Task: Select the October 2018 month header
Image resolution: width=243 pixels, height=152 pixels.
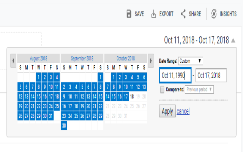Action: coord(126,59)
